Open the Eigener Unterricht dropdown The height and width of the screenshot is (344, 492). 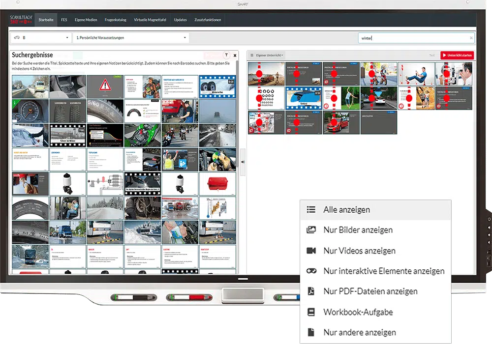pos(269,56)
